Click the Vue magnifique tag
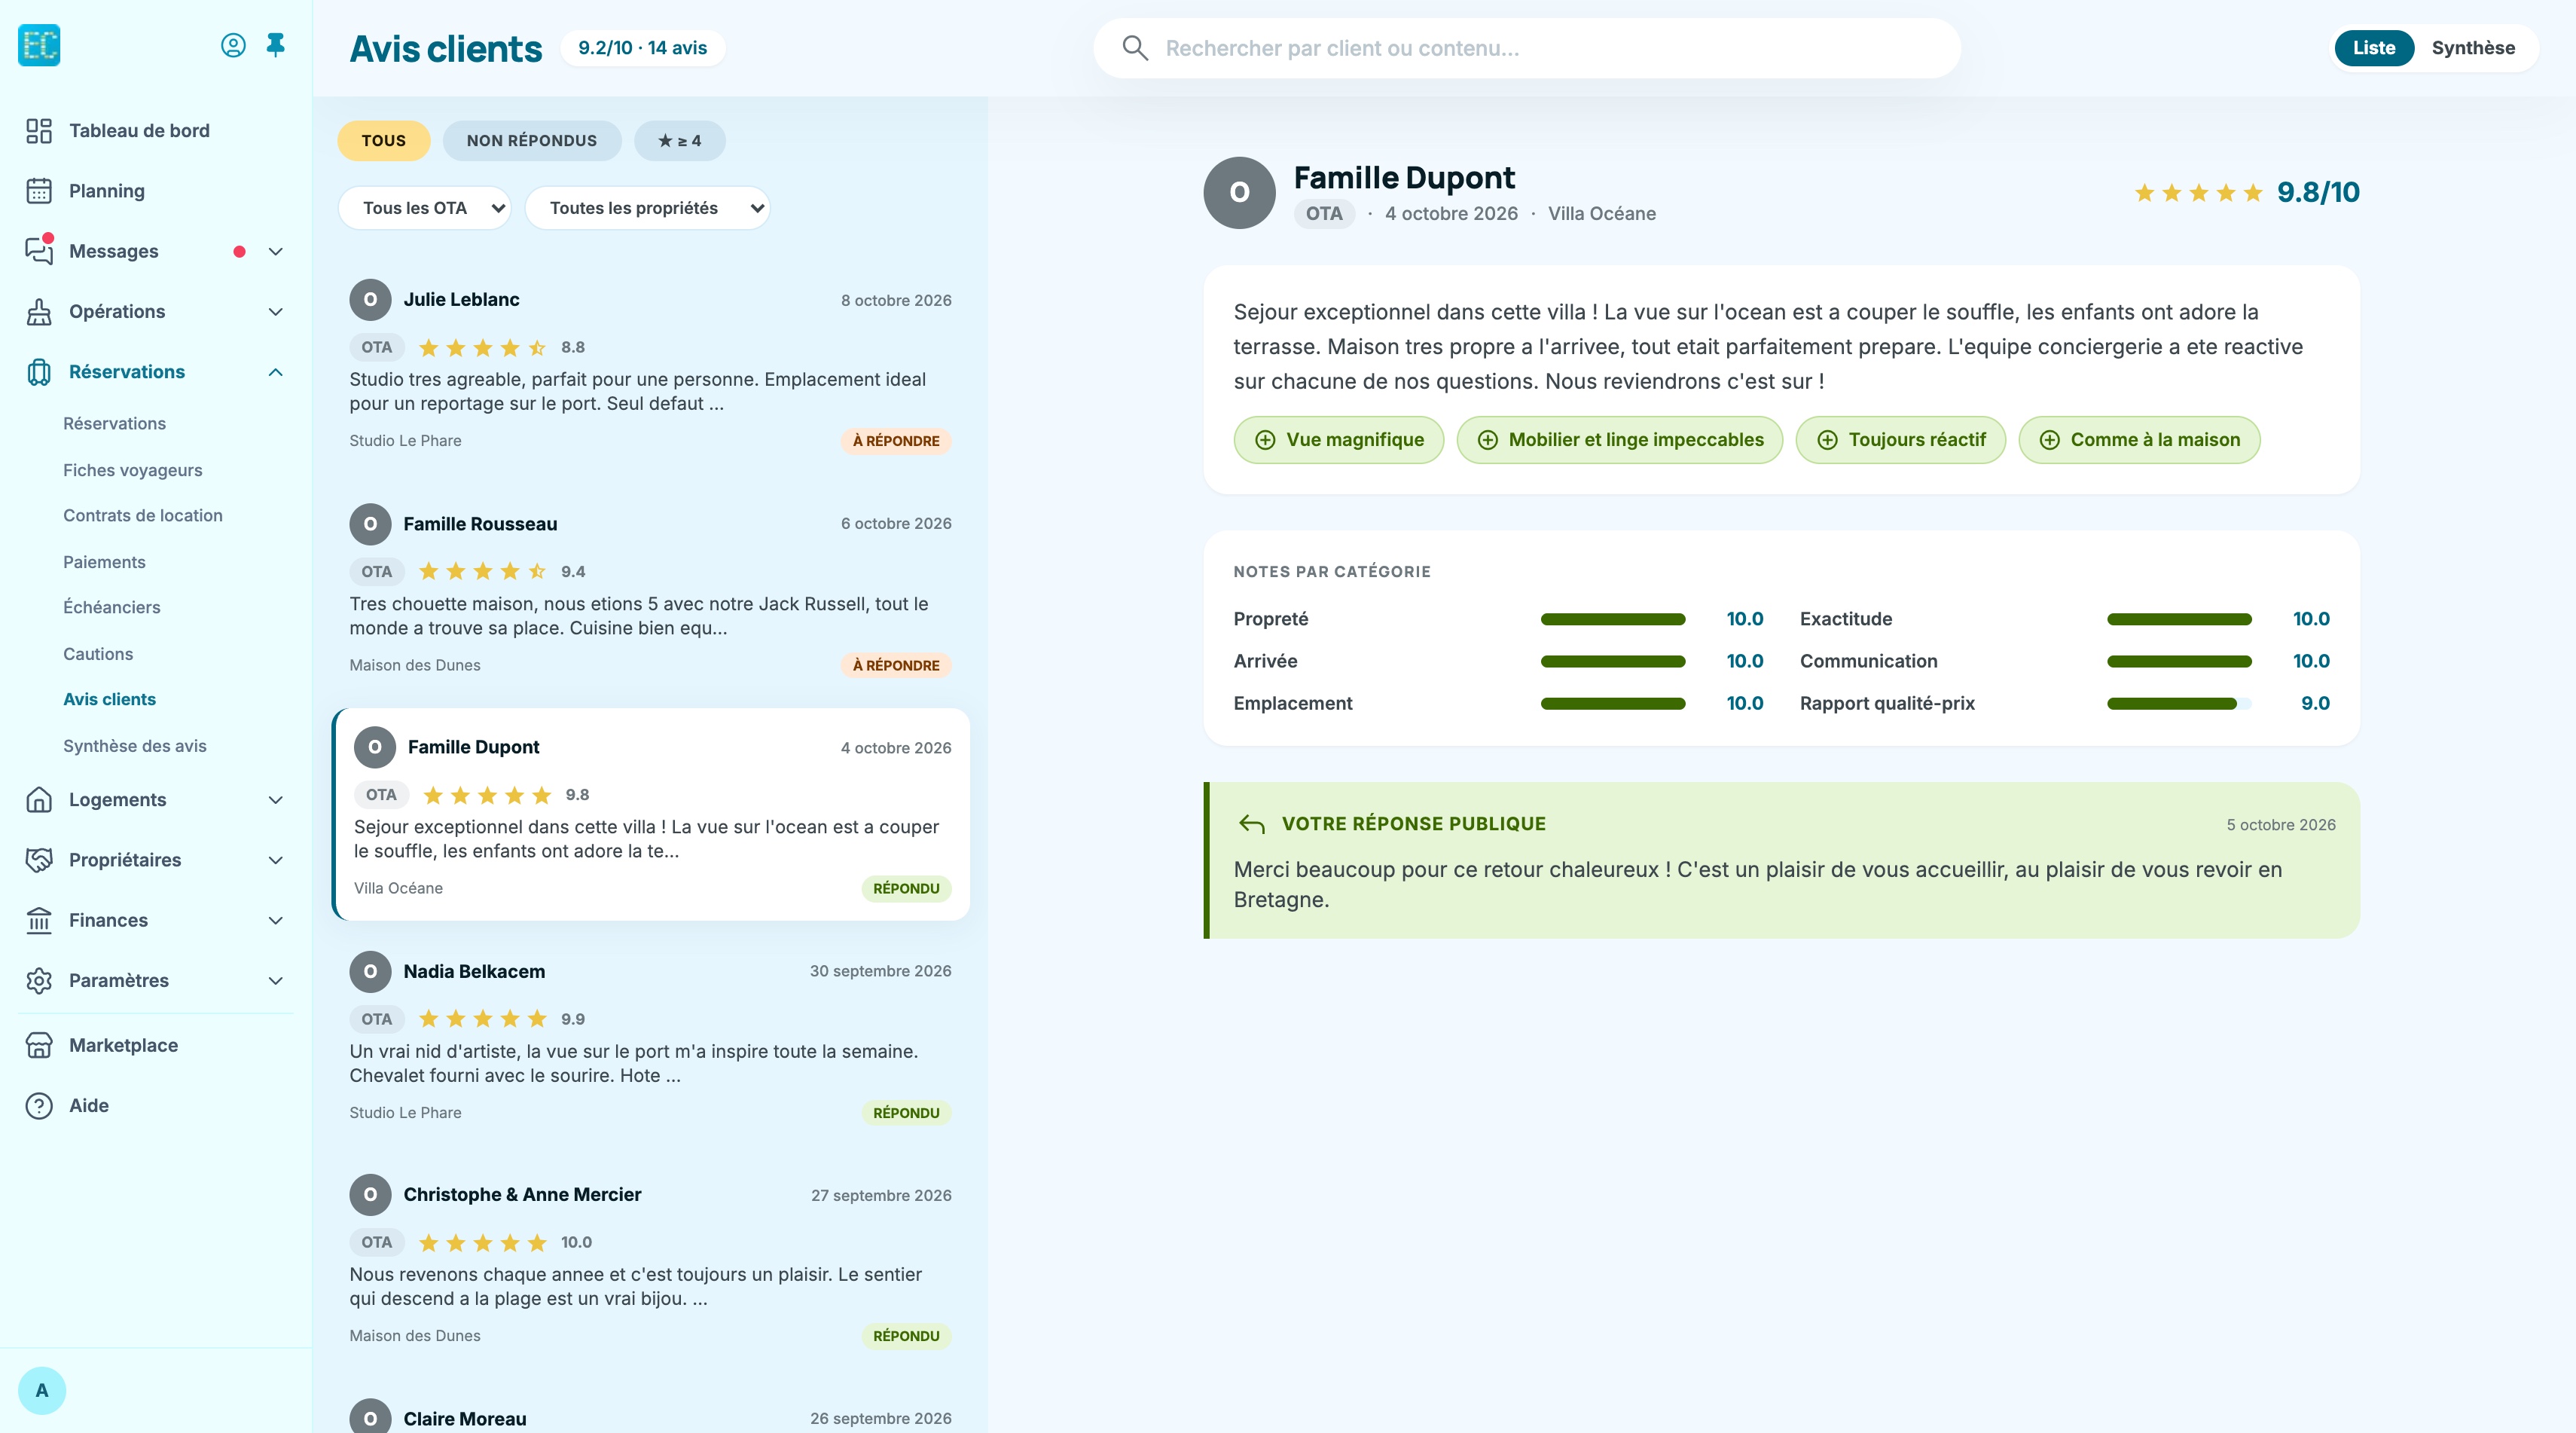 click(1339, 440)
